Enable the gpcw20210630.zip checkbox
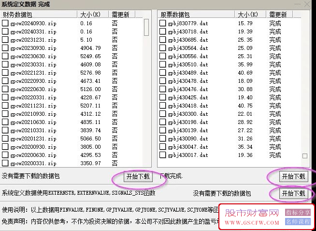The height and width of the screenshot is (231, 316). pos(5,122)
